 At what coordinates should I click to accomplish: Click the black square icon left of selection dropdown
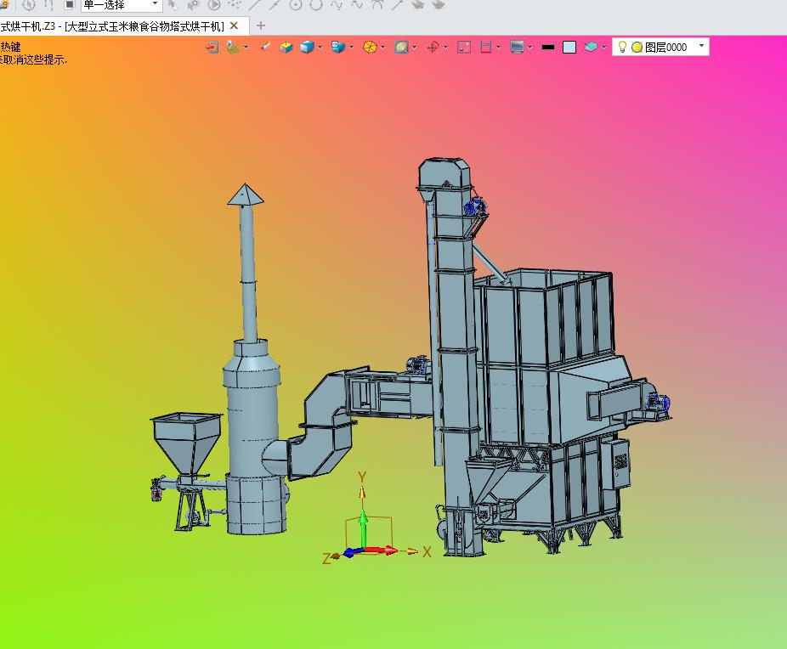tap(69, 4)
